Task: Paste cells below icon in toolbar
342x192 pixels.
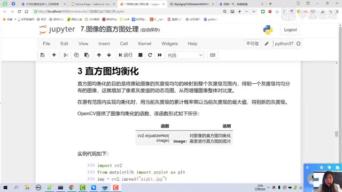Action: tap(87, 55)
